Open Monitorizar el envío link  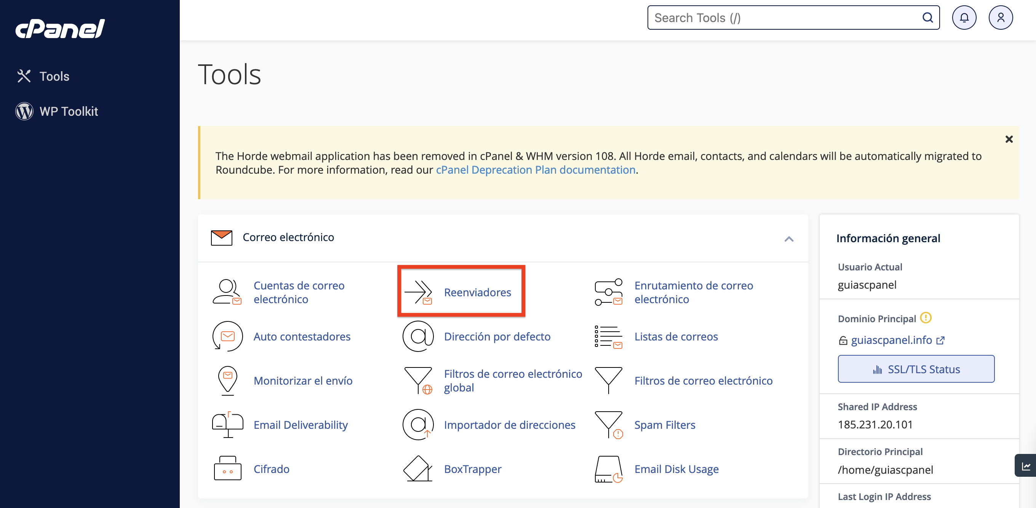303,380
